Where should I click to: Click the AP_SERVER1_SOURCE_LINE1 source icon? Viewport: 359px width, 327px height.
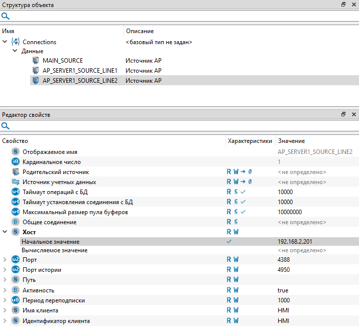click(36, 71)
